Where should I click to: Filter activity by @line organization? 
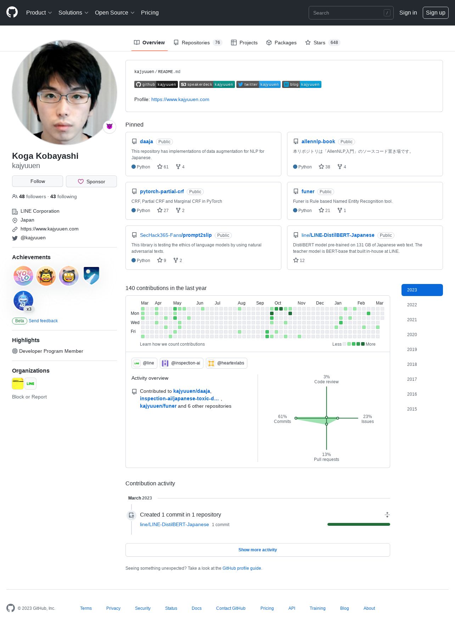(144, 363)
